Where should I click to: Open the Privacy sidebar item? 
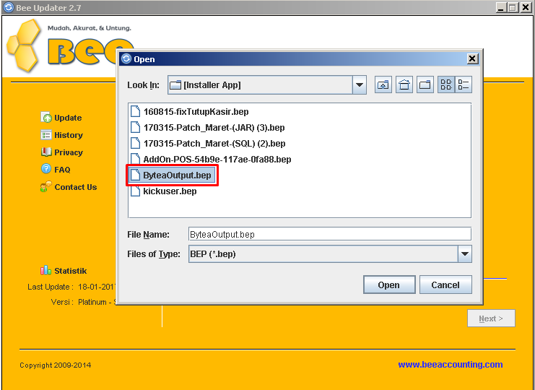(62, 152)
